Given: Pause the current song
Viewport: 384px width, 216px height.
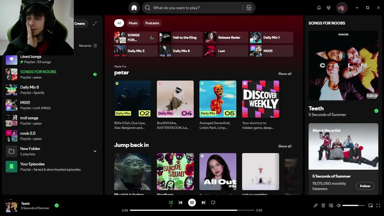Looking at the screenshot, I should [x=192, y=202].
